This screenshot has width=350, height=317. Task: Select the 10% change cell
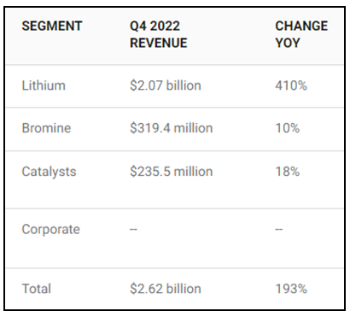[288, 128]
